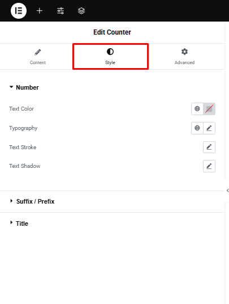Edit Text Stroke pencil icon
This screenshot has width=229, height=304.
coord(209,147)
